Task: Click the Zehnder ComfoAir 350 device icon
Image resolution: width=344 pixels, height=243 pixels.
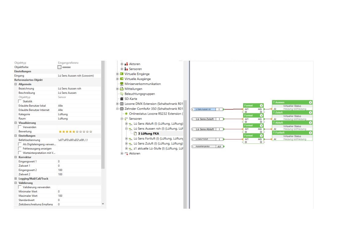Action: [x=122, y=109]
